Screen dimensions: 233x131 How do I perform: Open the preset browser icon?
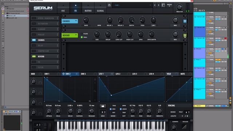(x=163, y=5)
